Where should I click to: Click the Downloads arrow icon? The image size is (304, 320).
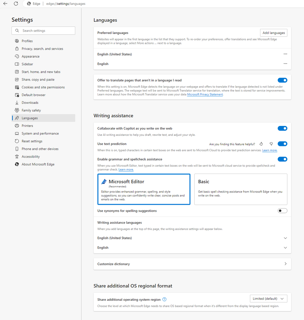pyautogui.click(x=17, y=103)
